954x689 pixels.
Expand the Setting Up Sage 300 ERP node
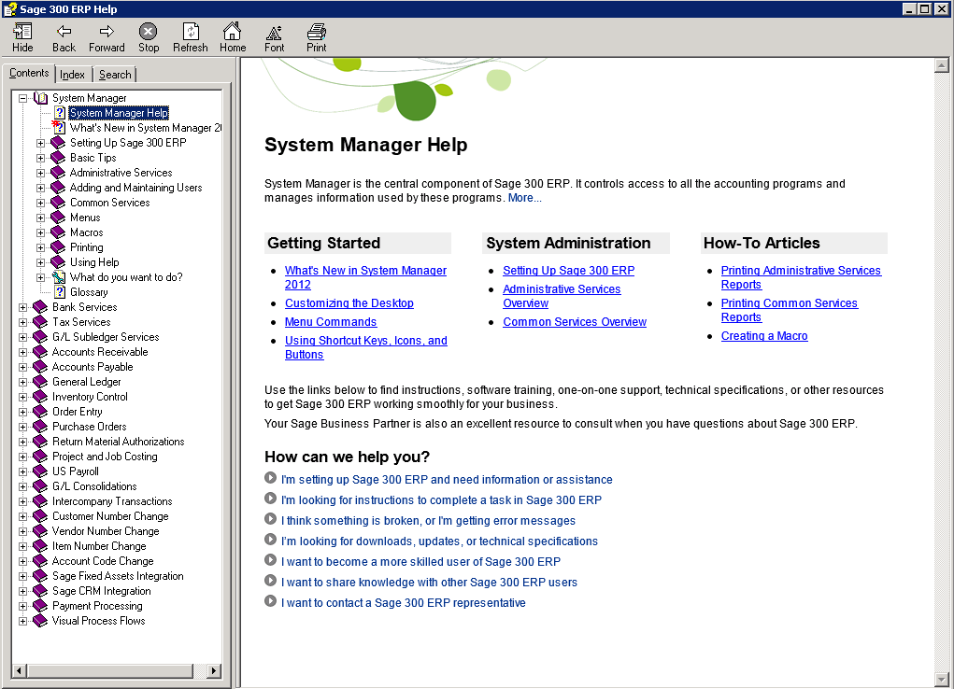coord(40,143)
